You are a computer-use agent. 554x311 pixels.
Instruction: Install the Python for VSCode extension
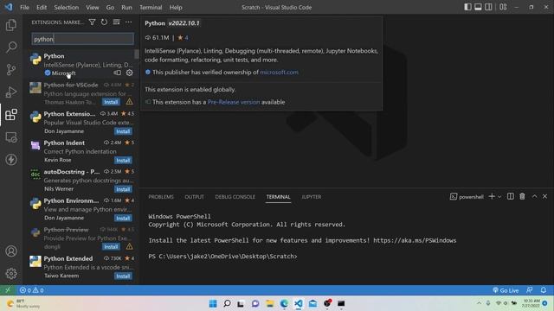111,102
